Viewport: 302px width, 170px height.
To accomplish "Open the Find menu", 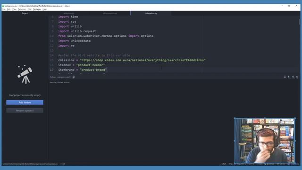I will click(x=29, y=9).
